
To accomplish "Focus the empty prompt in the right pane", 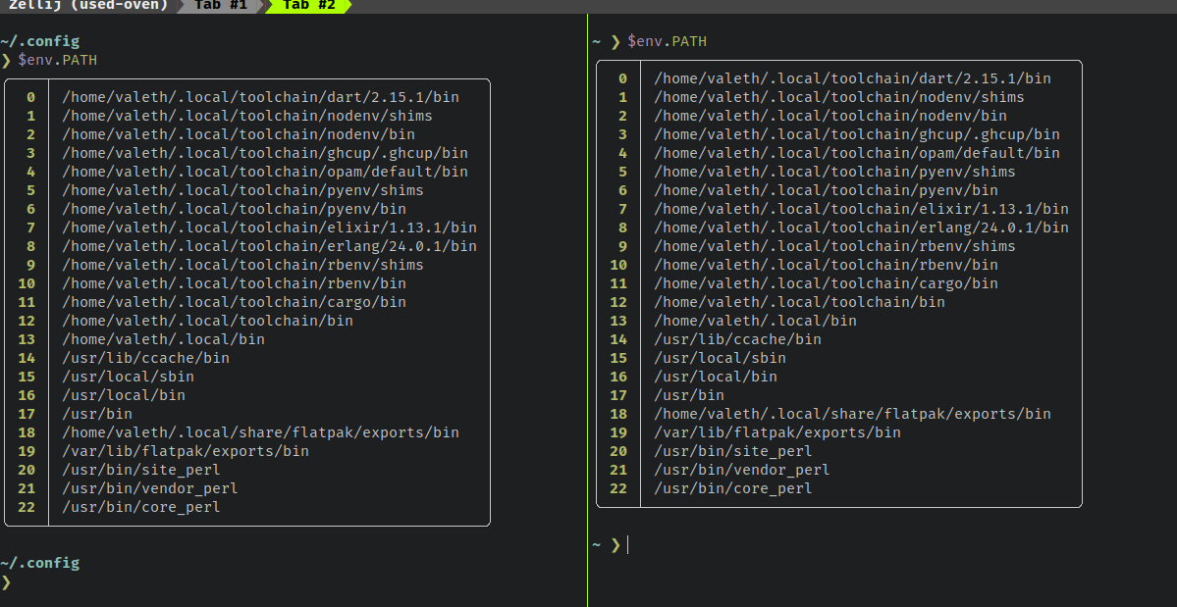I will coord(627,545).
